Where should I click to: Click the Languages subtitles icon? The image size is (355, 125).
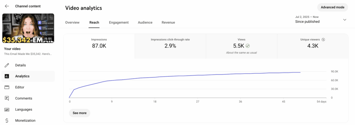[7, 109]
